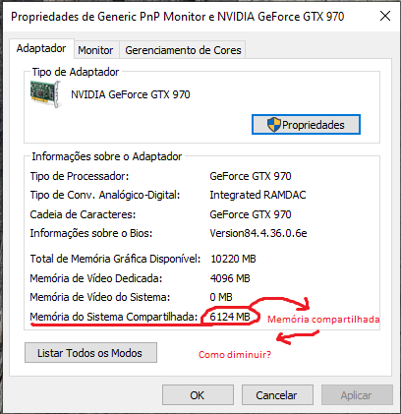Click Listar Todos os Modos button
Screen dimensions: 401x414
tap(90, 353)
